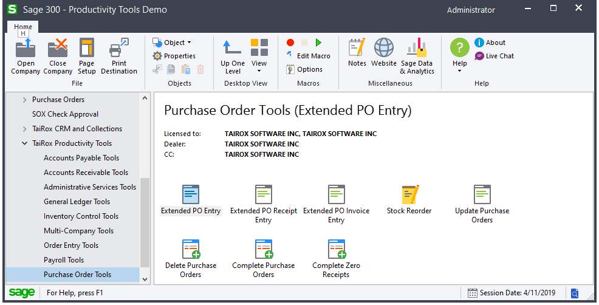
Task: Expand the Purchase Orders tree node
Action: pos(24,100)
